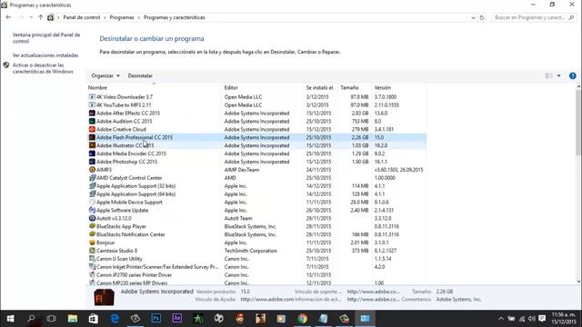This screenshot has width=582, height=327.
Task: Open Task View from the taskbar
Action: [52, 319]
